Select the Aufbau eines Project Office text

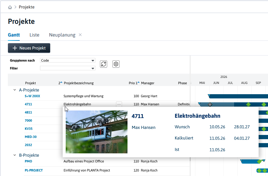(x=84, y=161)
